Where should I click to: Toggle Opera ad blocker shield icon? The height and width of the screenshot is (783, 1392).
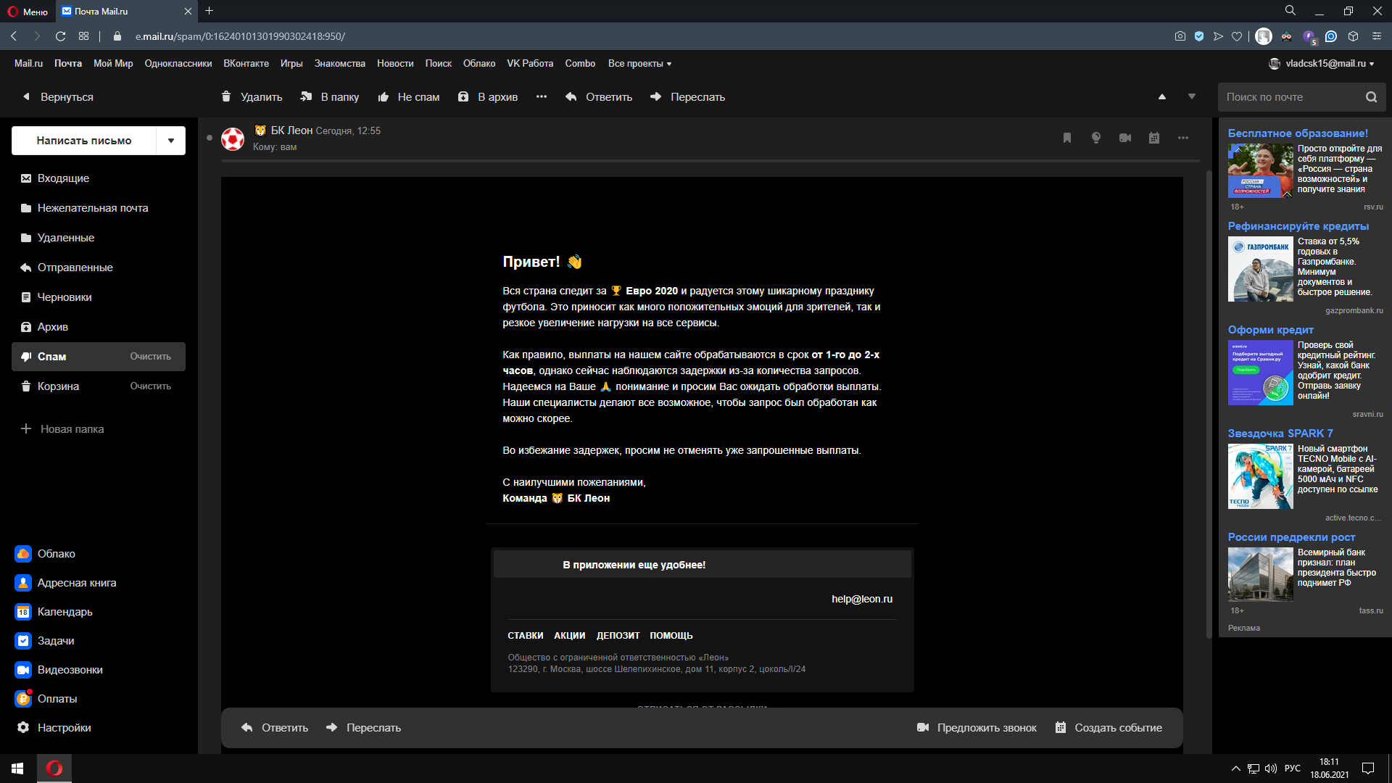click(1199, 36)
